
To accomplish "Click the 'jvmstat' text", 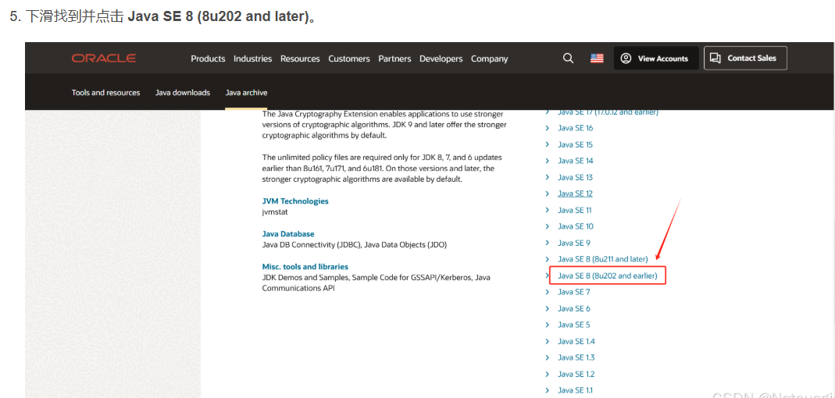I will [x=275, y=211].
